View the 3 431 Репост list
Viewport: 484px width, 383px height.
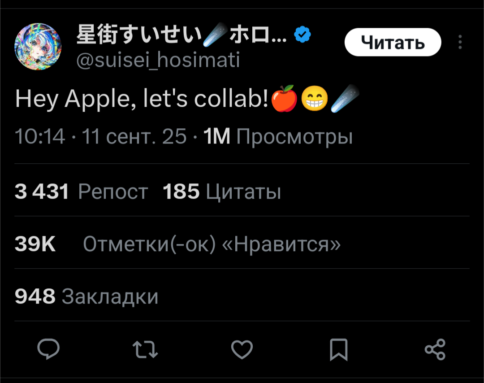pyautogui.click(x=81, y=192)
